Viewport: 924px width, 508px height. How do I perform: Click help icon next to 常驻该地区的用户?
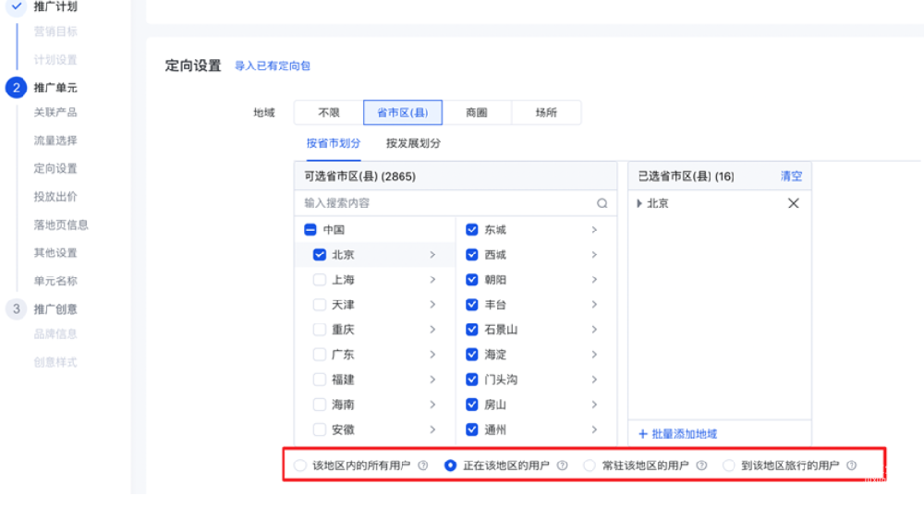(x=701, y=466)
